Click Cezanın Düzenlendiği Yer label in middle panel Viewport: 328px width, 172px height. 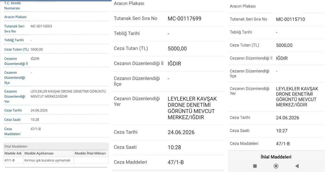coord(137,102)
